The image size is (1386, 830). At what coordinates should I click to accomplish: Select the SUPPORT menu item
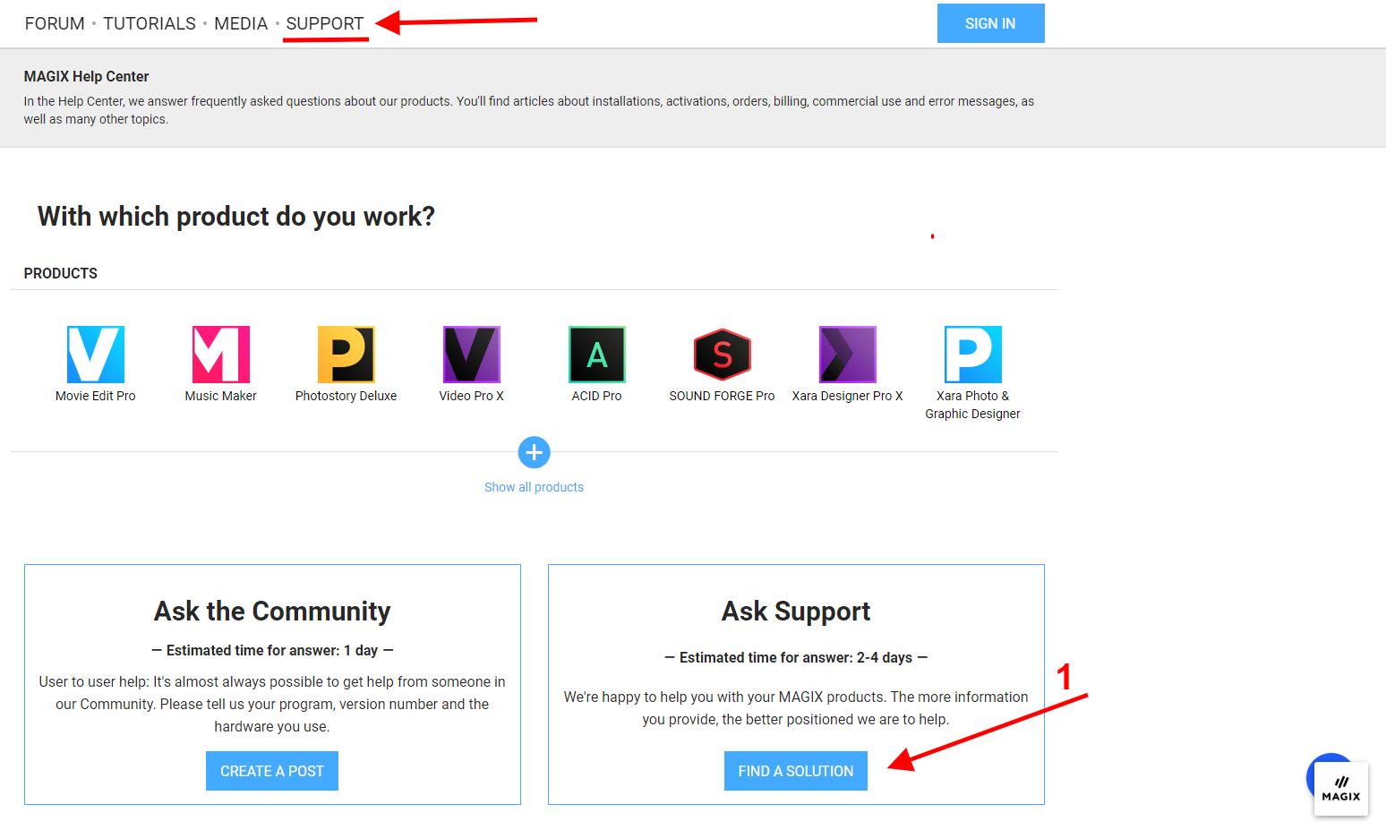pos(325,23)
